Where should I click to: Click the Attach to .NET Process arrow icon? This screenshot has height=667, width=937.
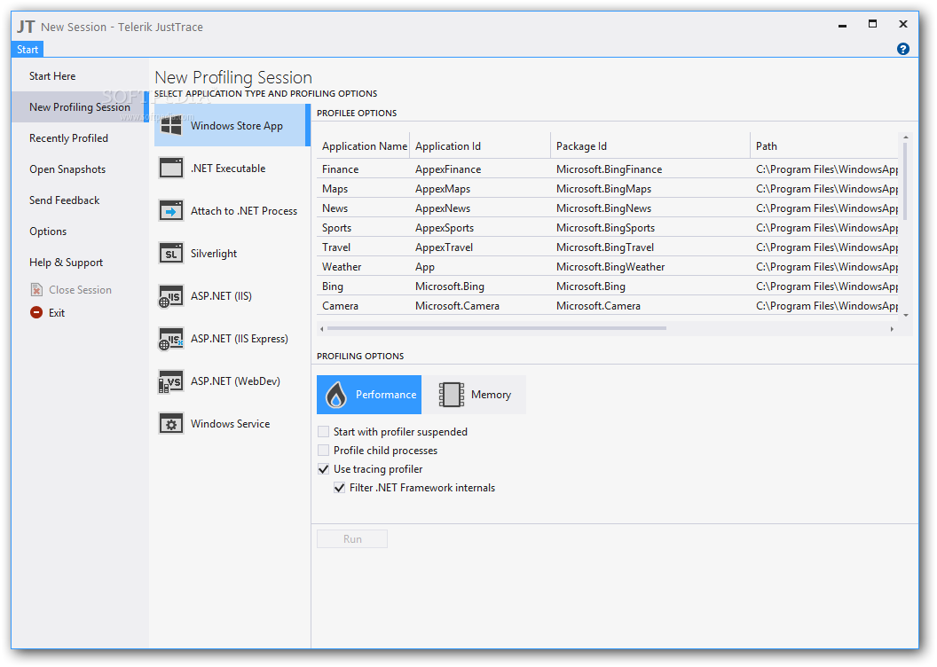click(171, 211)
